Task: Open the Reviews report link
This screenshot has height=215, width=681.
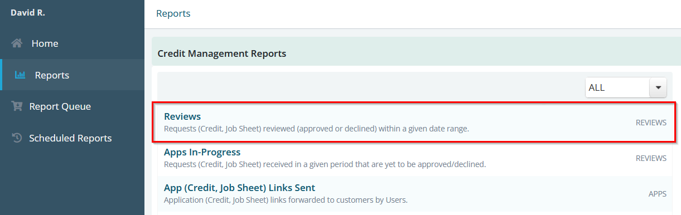Action: point(182,116)
